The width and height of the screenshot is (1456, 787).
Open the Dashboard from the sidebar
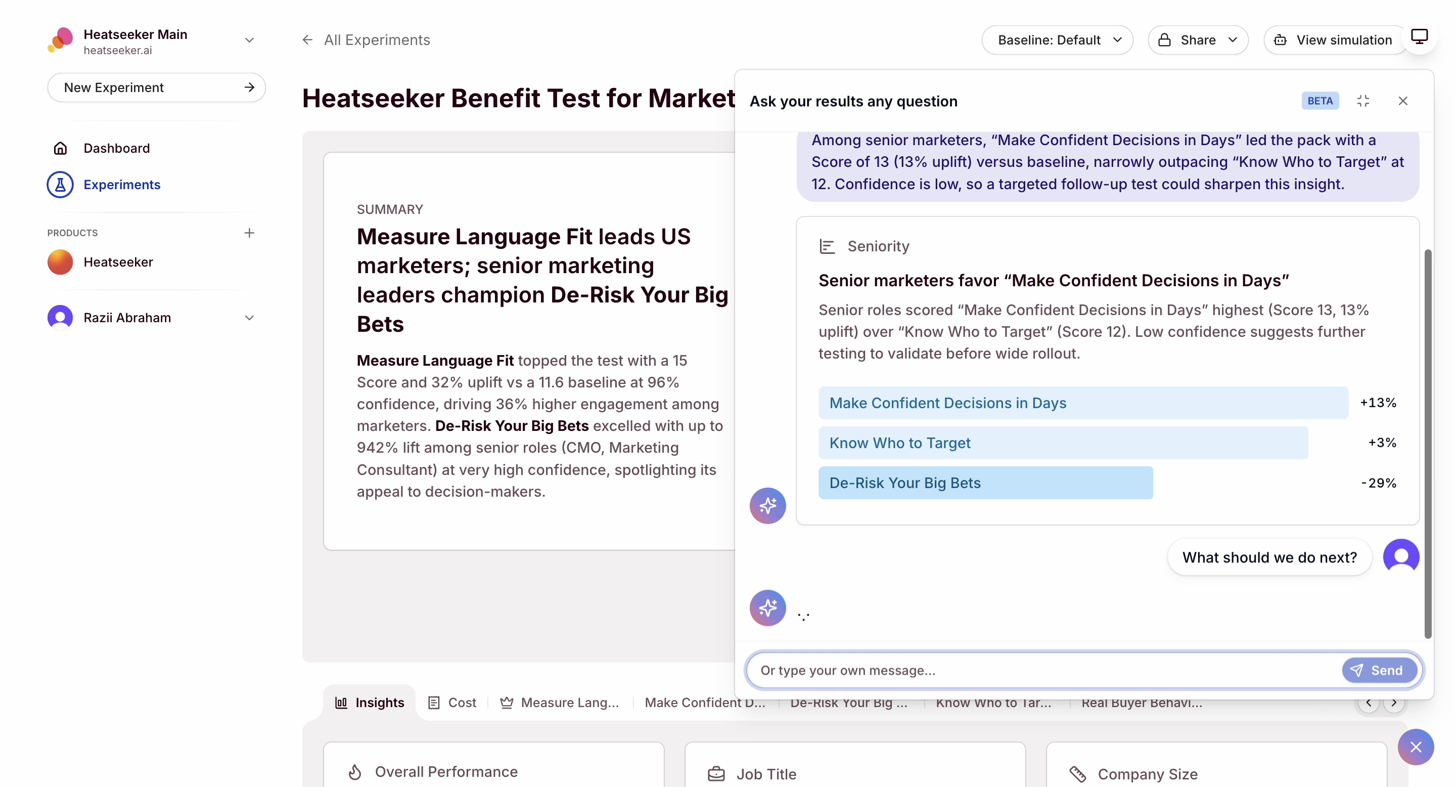[116, 148]
